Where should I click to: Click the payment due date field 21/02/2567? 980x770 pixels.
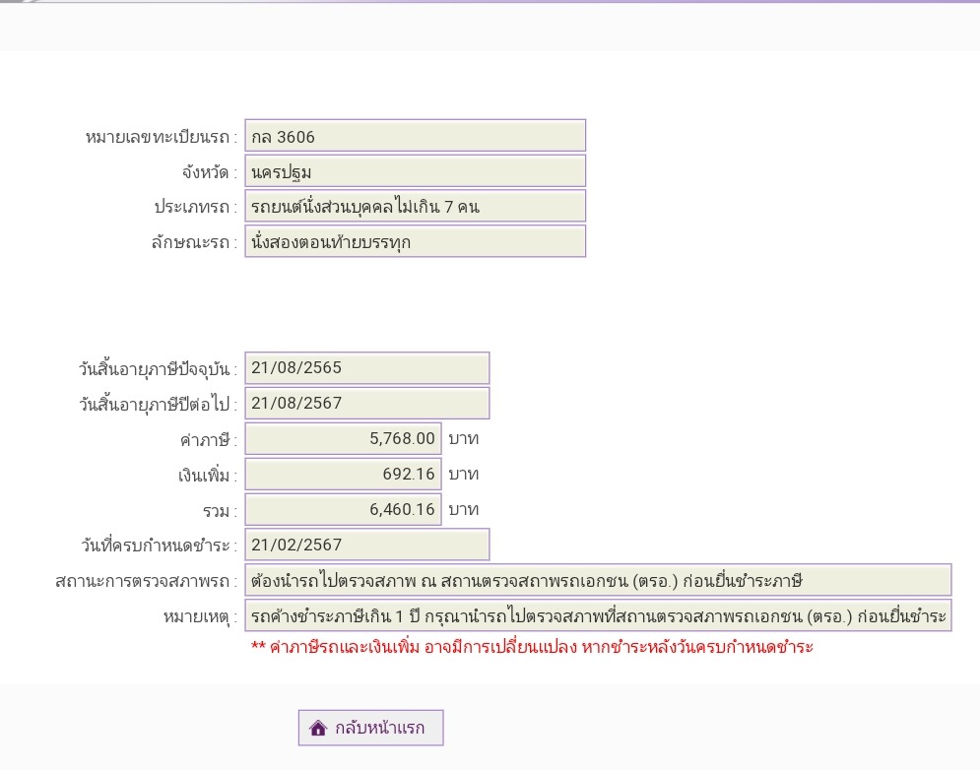tap(366, 545)
